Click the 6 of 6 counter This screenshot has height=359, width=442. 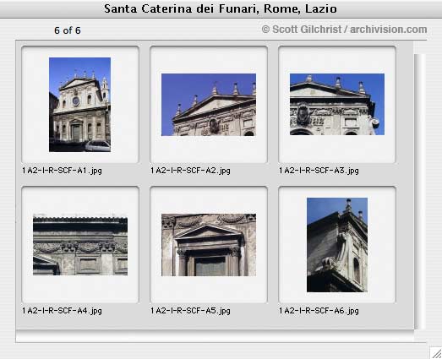point(68,30)
